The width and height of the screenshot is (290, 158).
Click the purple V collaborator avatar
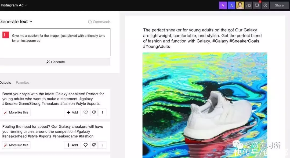223,5
